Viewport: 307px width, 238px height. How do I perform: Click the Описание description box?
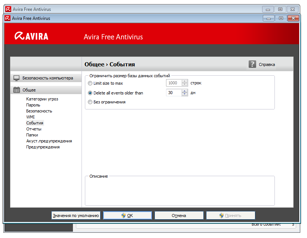point(180,191)
